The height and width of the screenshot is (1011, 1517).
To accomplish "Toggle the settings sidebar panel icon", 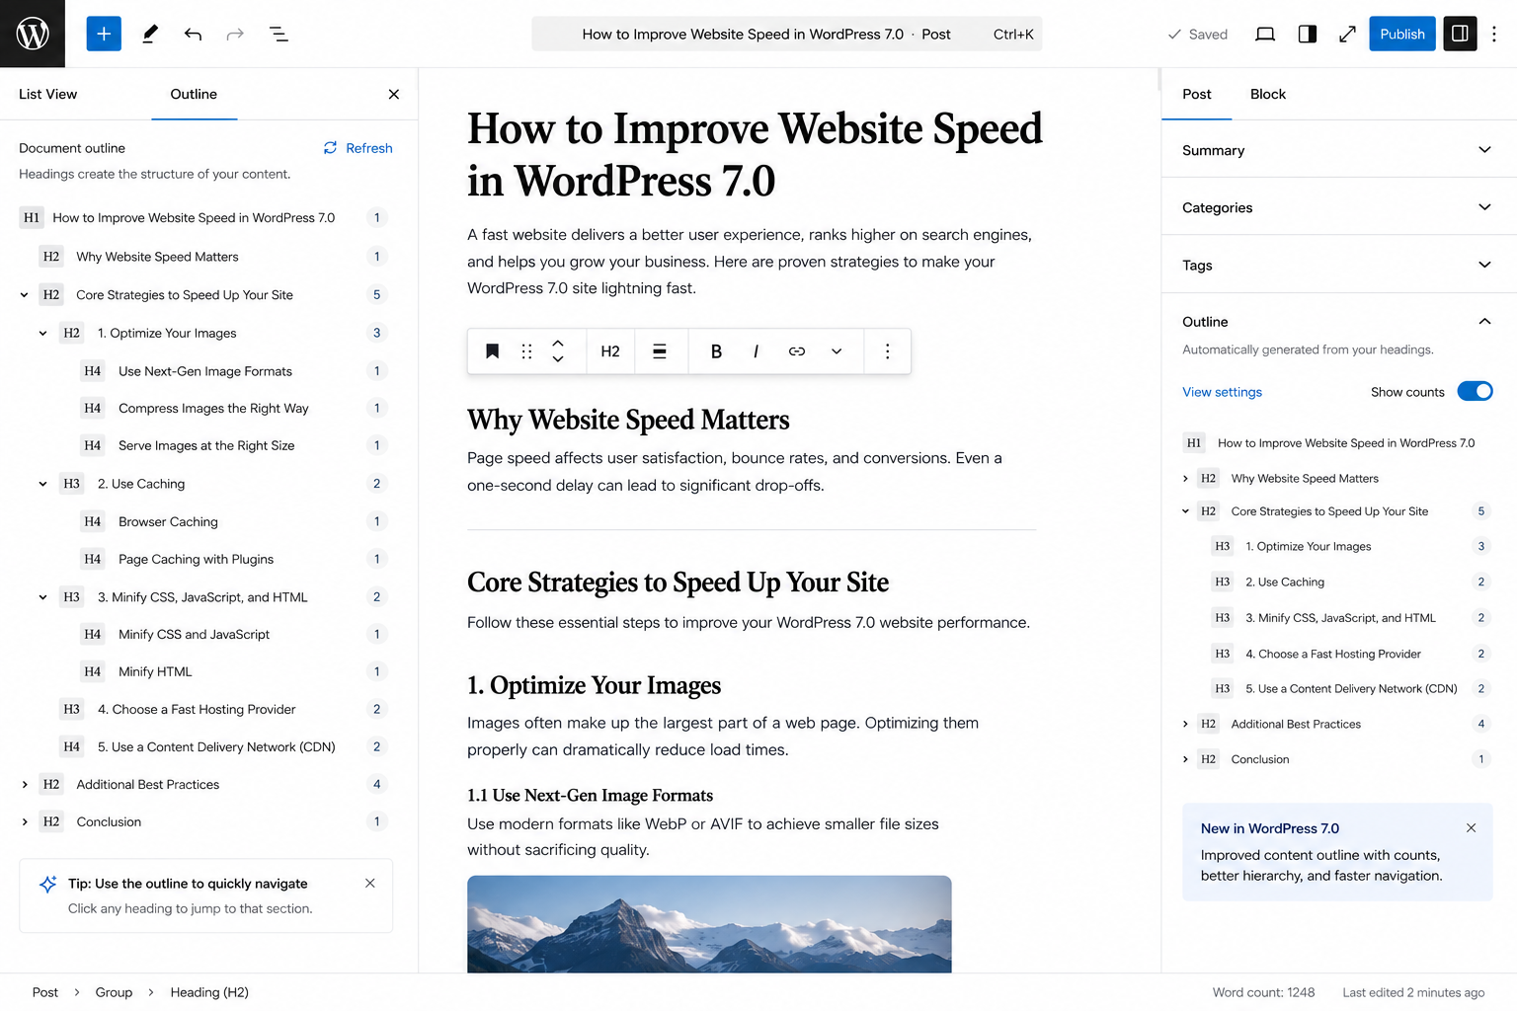I will (x=1460, y=34).
